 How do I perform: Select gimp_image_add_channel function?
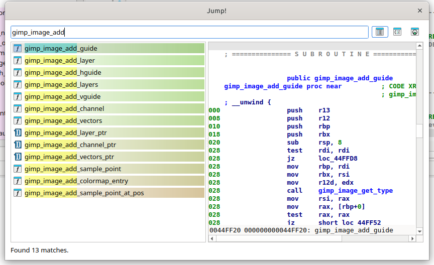(x=108, y=108)
